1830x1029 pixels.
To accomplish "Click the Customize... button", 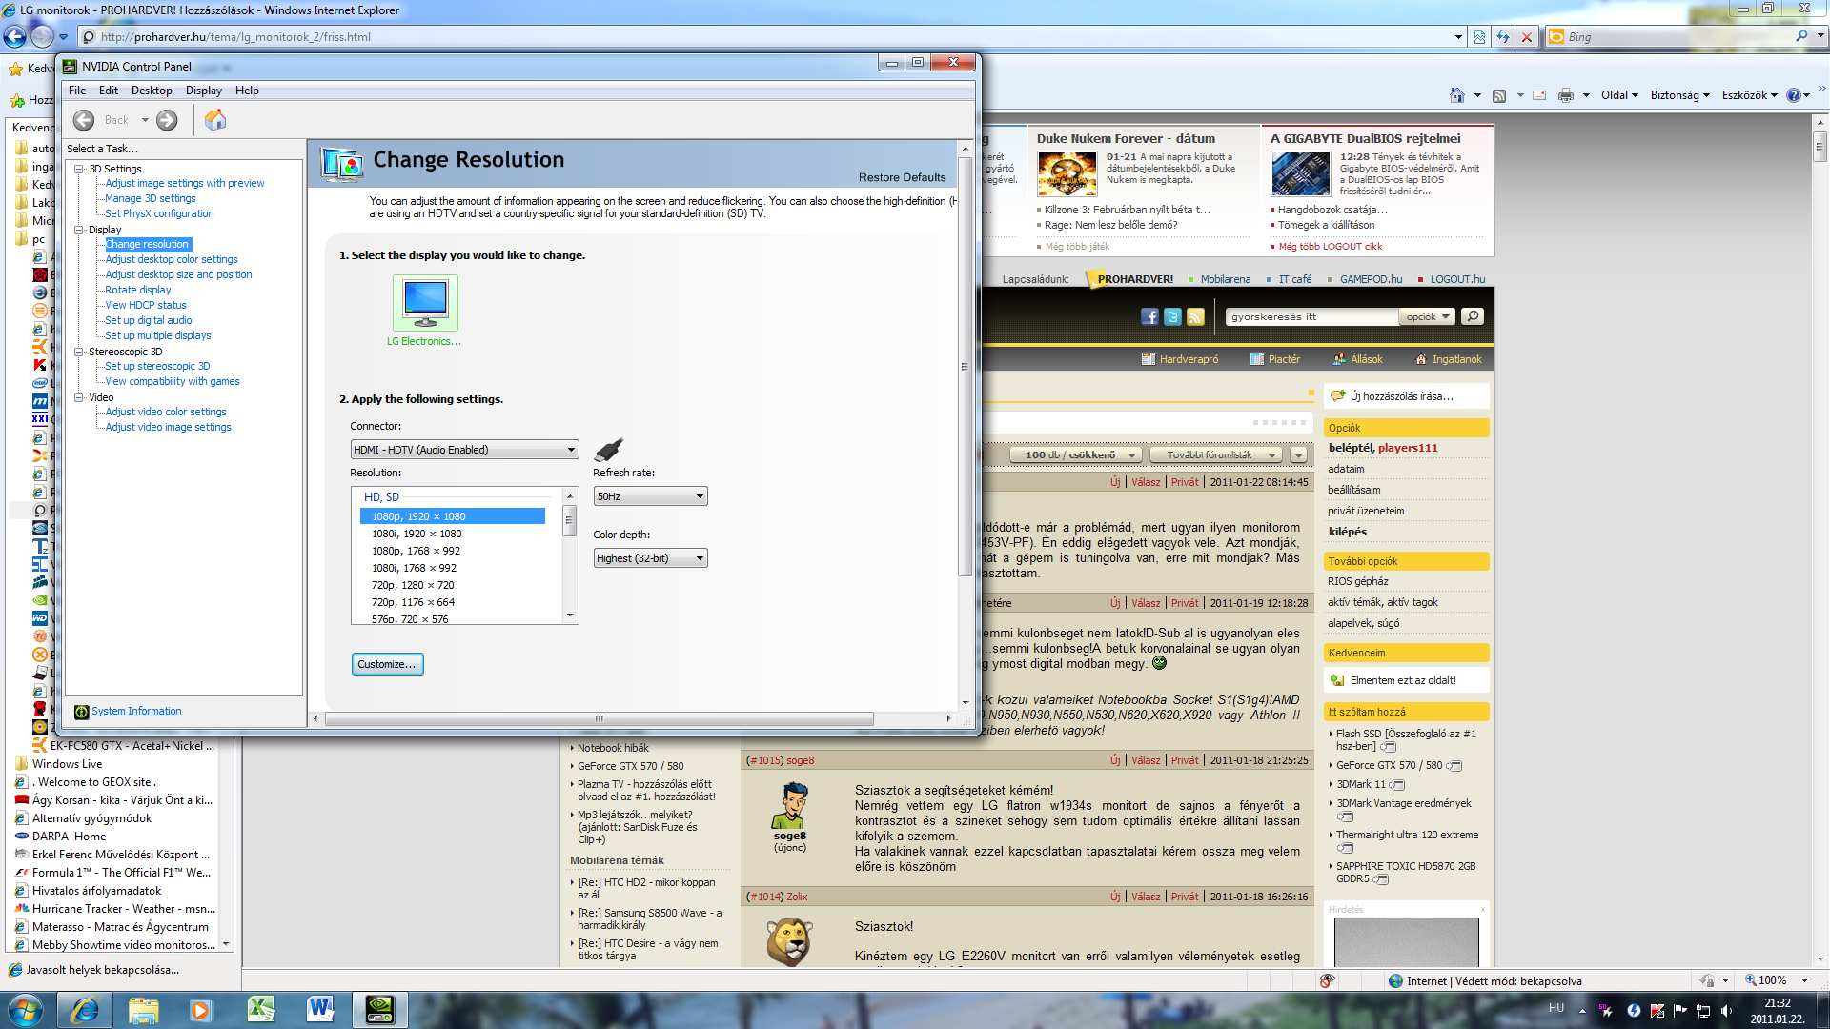I will [x=387, y=664].
